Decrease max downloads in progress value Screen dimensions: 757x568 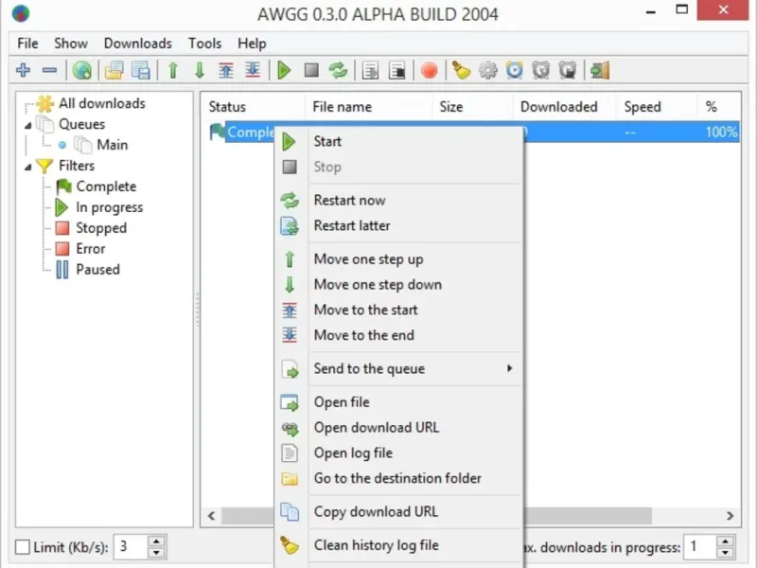[x=725, y=553]
